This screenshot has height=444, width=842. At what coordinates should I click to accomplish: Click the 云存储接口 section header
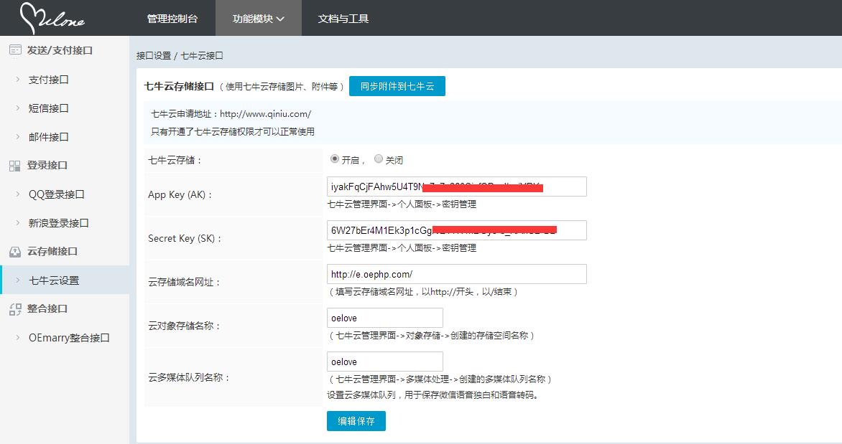click(52, 251)
